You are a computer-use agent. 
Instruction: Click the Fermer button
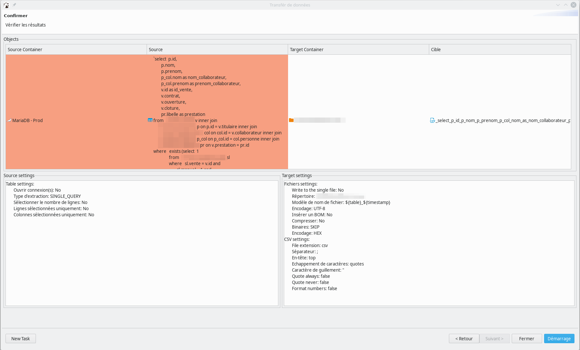527,339
